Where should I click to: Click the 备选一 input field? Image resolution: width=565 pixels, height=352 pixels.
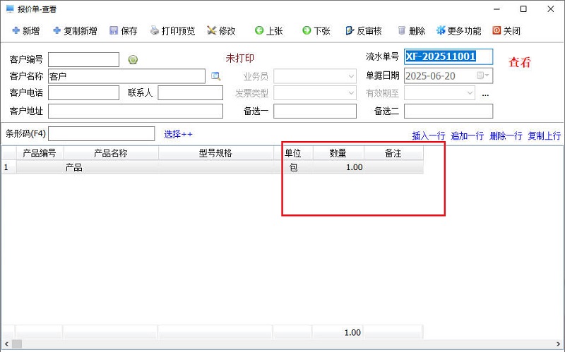coord(315,111)
